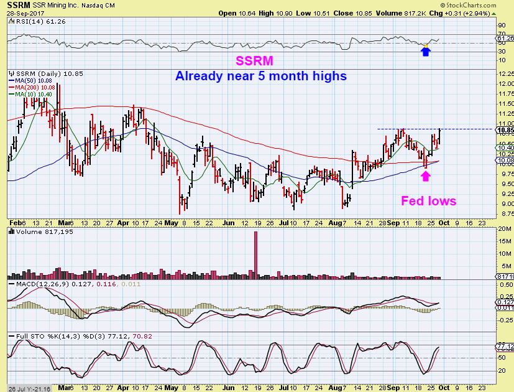The image size is (514, 392).
Task: Click the black line marker before MACD(12,26,9)
Action: (x=12, y=284)
